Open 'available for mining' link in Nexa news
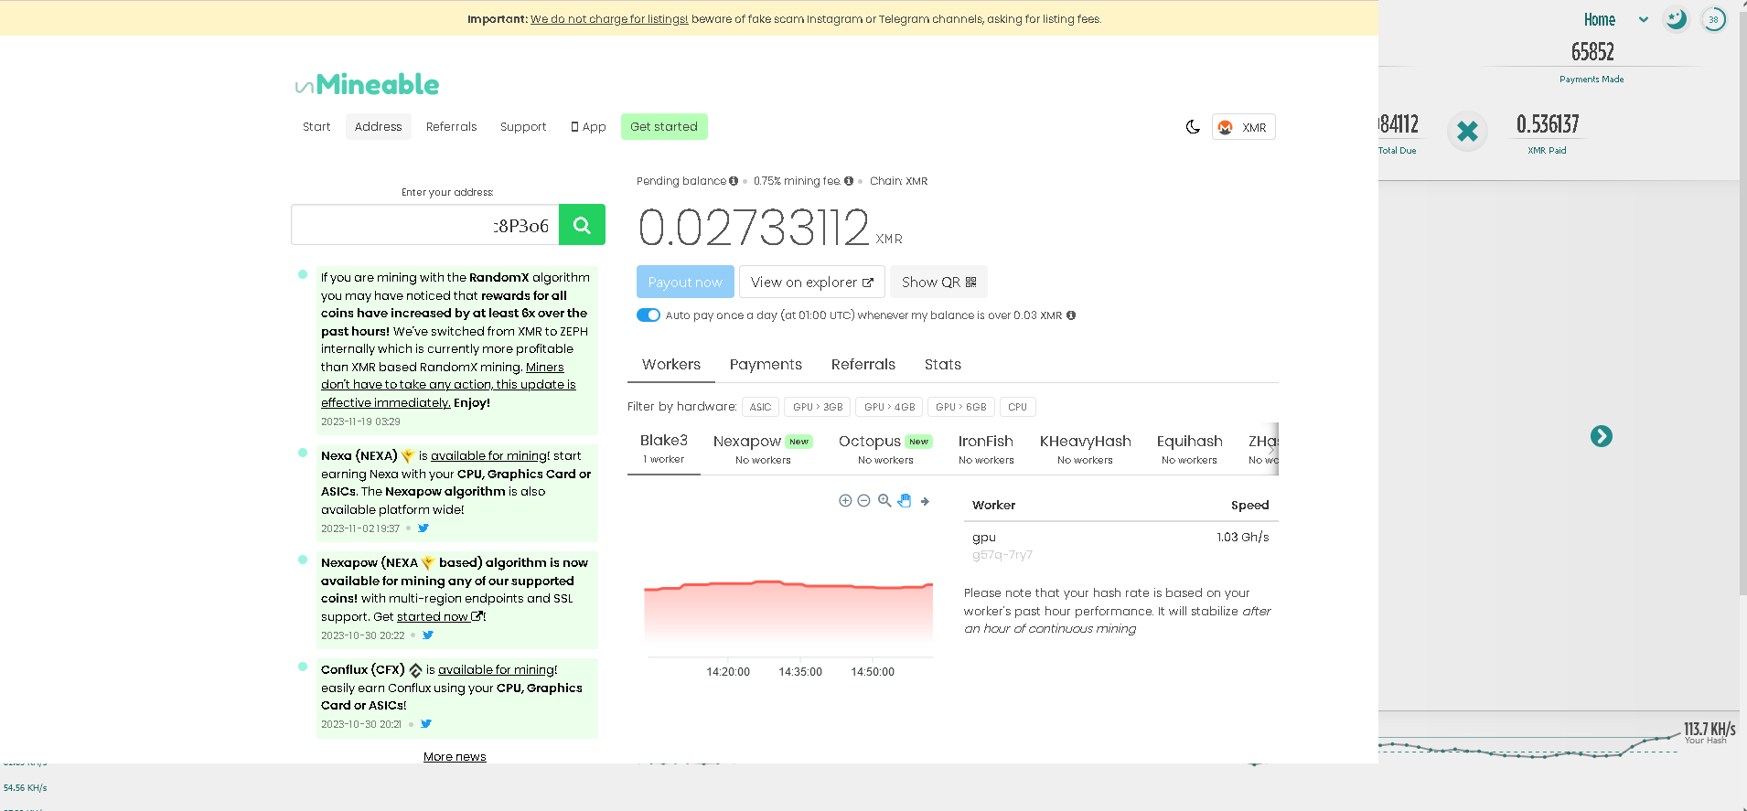This screenshot has height=811, width=1747. (x=489, y=456)
